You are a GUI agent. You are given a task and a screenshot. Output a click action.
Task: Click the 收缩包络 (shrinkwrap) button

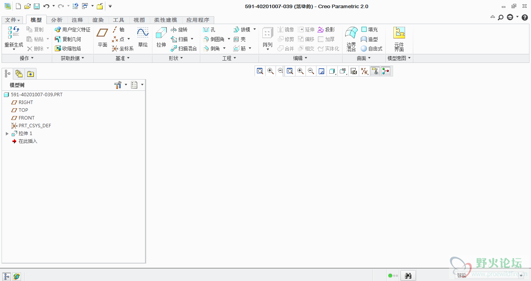pos(68,49)
